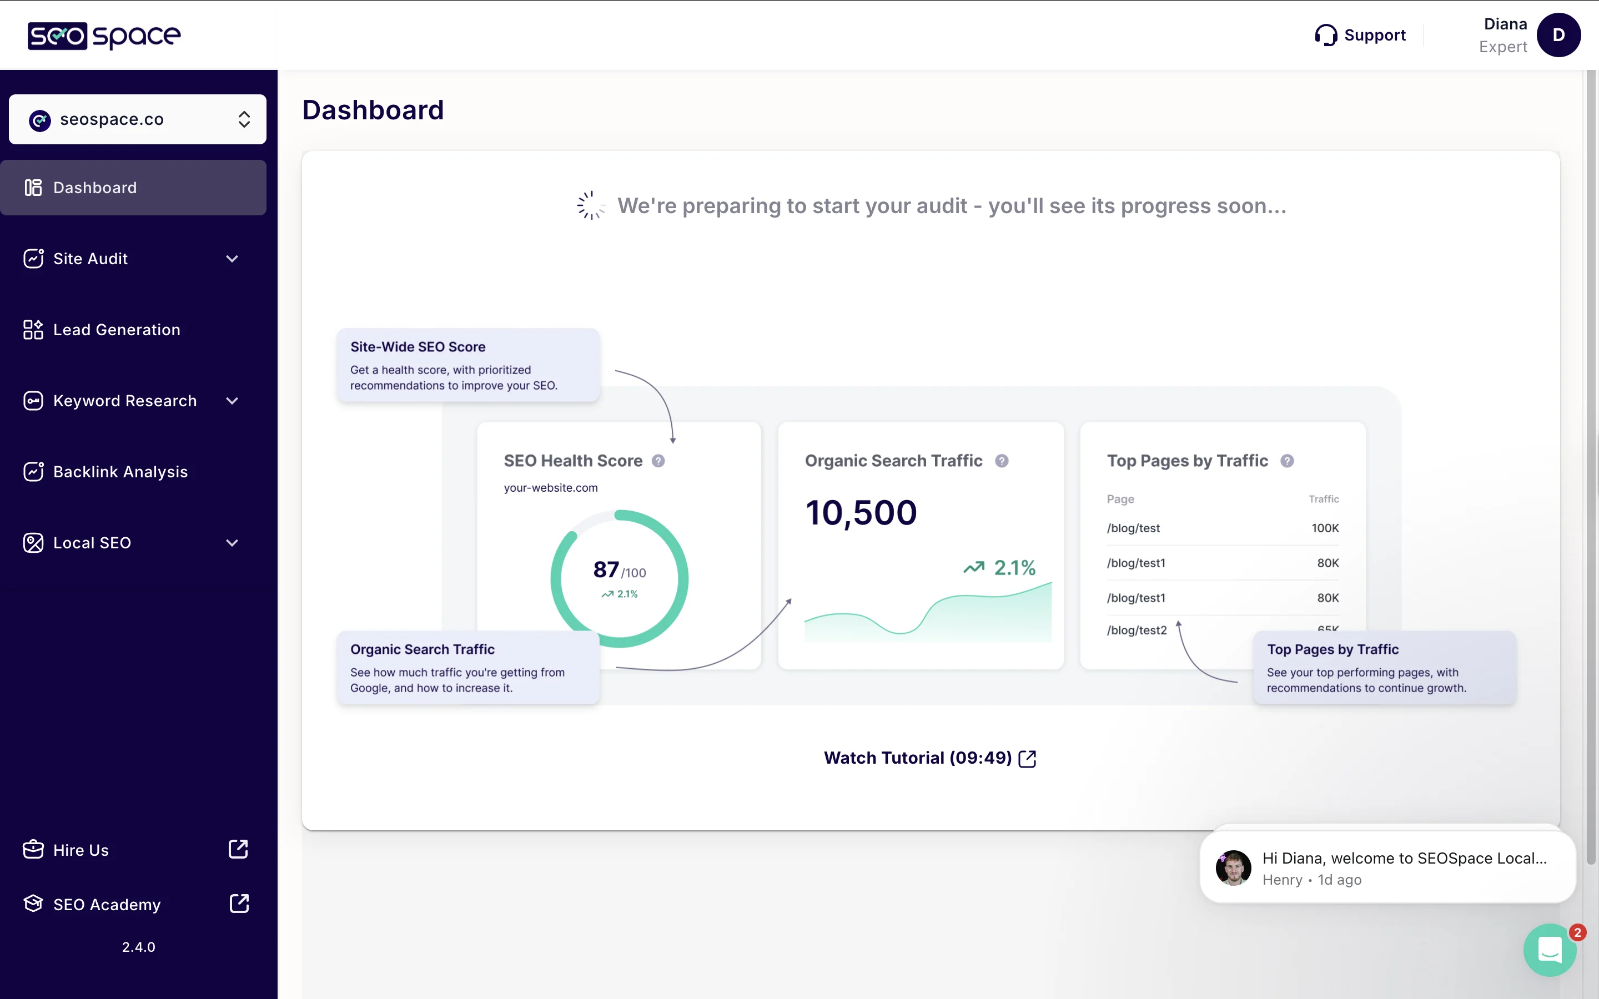Image resolution: width=1599 pixels, height=999 pixels.
Task: Click the Keyword Research icon
Action: [33, 401]
